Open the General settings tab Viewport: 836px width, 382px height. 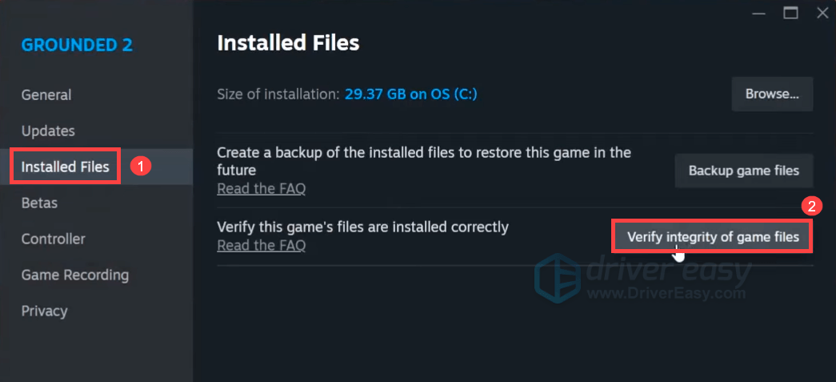click(x=46, y=94)
